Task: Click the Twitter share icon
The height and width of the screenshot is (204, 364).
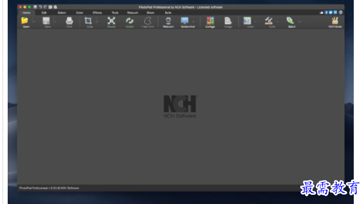Action: click(331, 12)
